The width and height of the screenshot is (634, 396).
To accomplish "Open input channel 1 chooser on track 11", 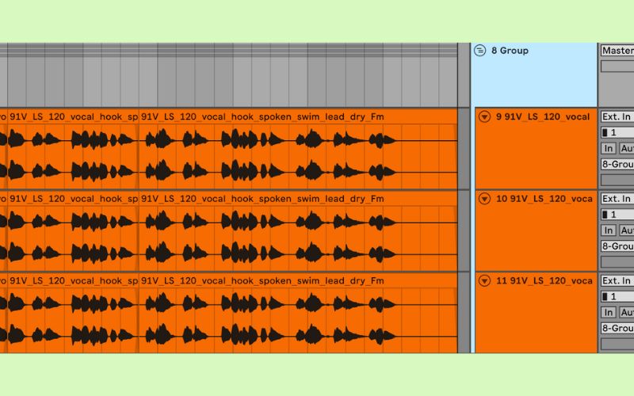I will click(617, 296).
